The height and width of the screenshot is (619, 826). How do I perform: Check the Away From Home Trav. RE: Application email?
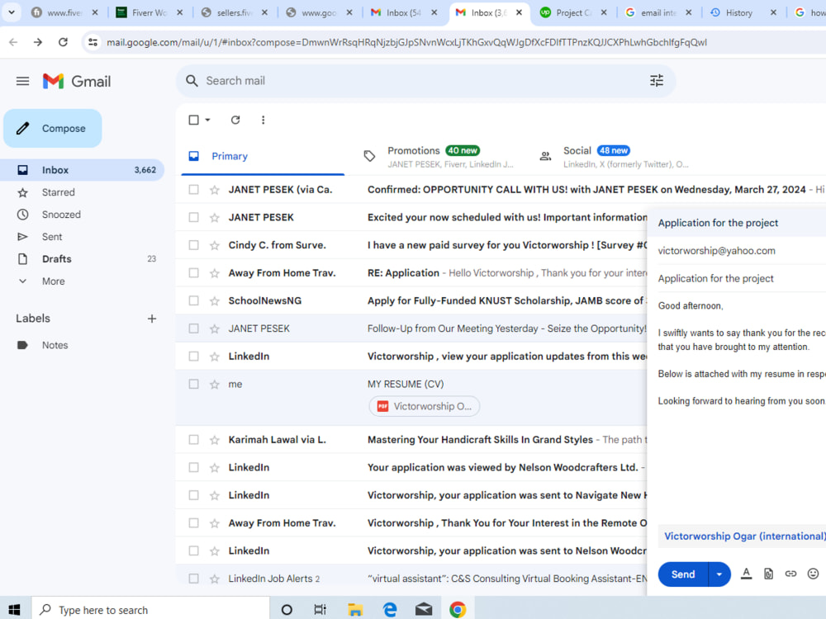click(194, 273)
